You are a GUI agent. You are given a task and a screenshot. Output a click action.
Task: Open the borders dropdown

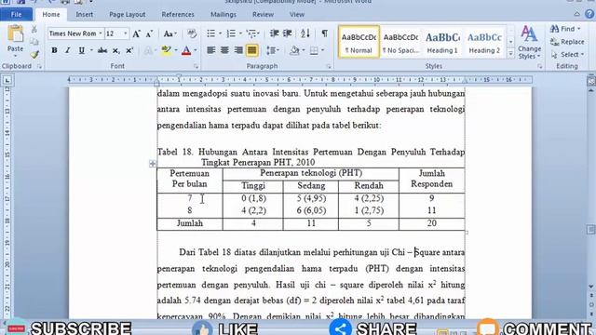point(322,50)
